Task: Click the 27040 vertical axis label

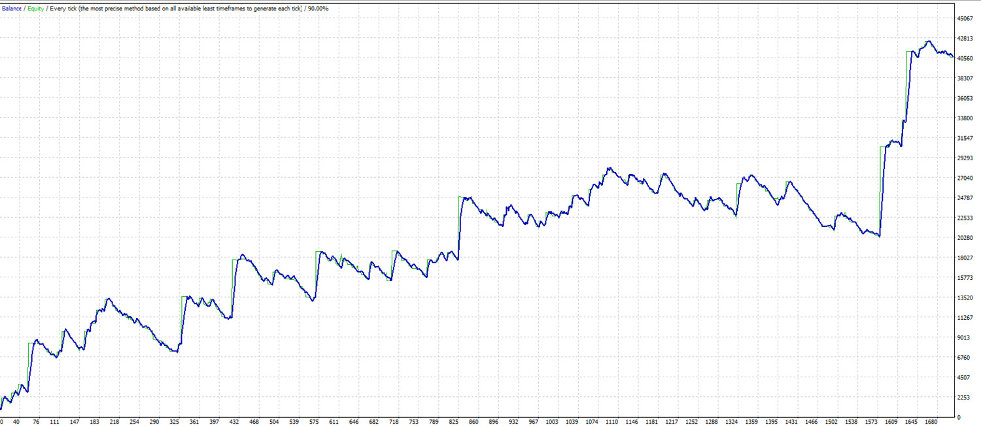Action: [965, 178]
